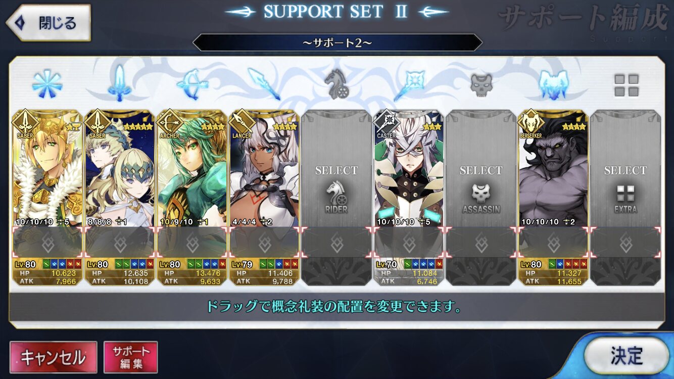Screen dimensions: 674x379
Task: Select the Assassin skull class icon
Action: pos(481,84)
